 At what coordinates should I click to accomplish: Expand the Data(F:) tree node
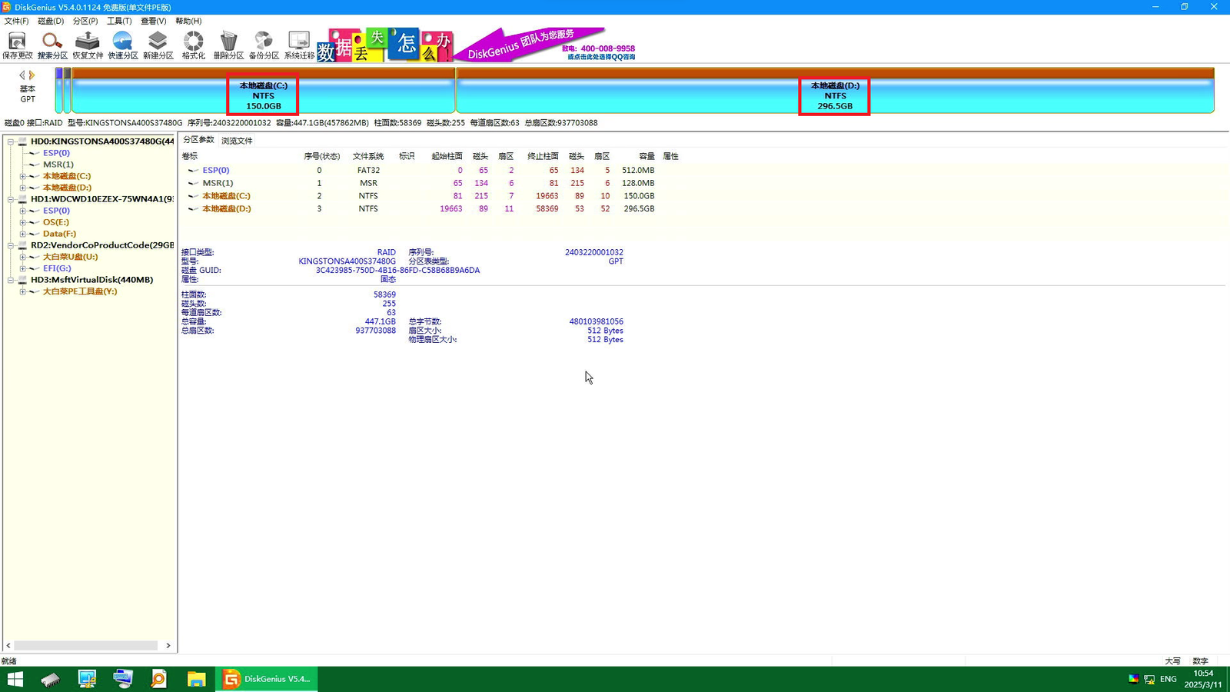tap(22, 234)
